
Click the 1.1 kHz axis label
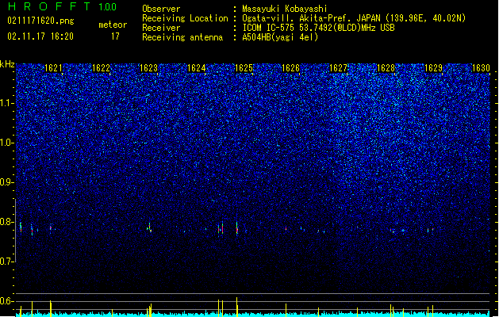click(7, 103)
